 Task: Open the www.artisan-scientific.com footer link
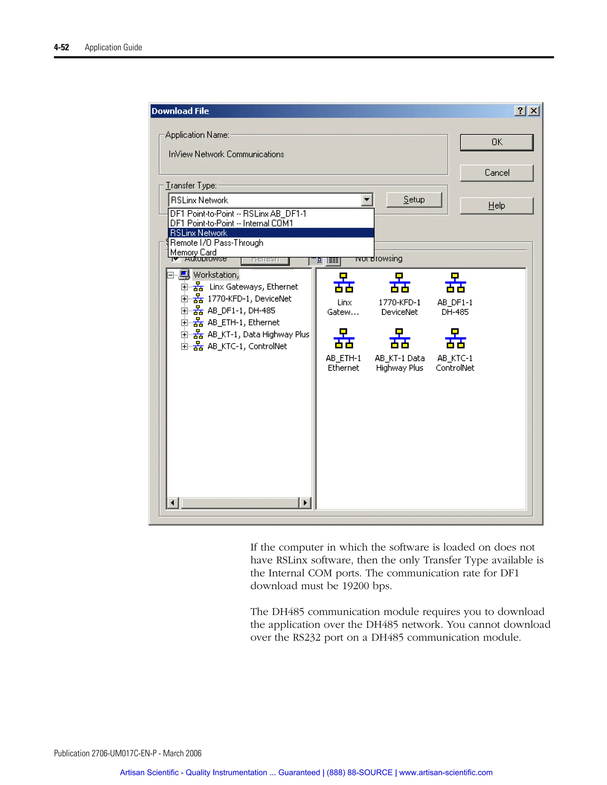(x=446, y=773)
